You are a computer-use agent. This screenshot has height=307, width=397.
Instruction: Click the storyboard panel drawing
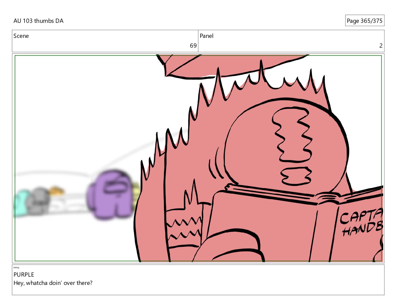pyautogui.click(x=198, y=158)
